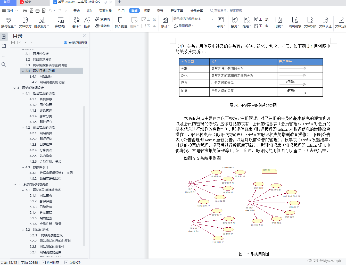The height and width of the screenshot is (265, 346).
Task: Switch to the 视图 ribbon tab
Action: click(147, 11)
